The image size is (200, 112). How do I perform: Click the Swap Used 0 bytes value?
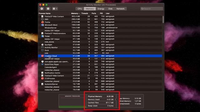(110, 106)
